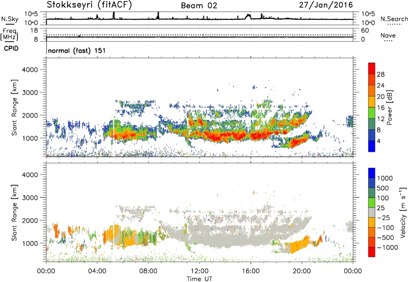
Task: Click the 'Time UT' axis title
Action: coord(199,279)
